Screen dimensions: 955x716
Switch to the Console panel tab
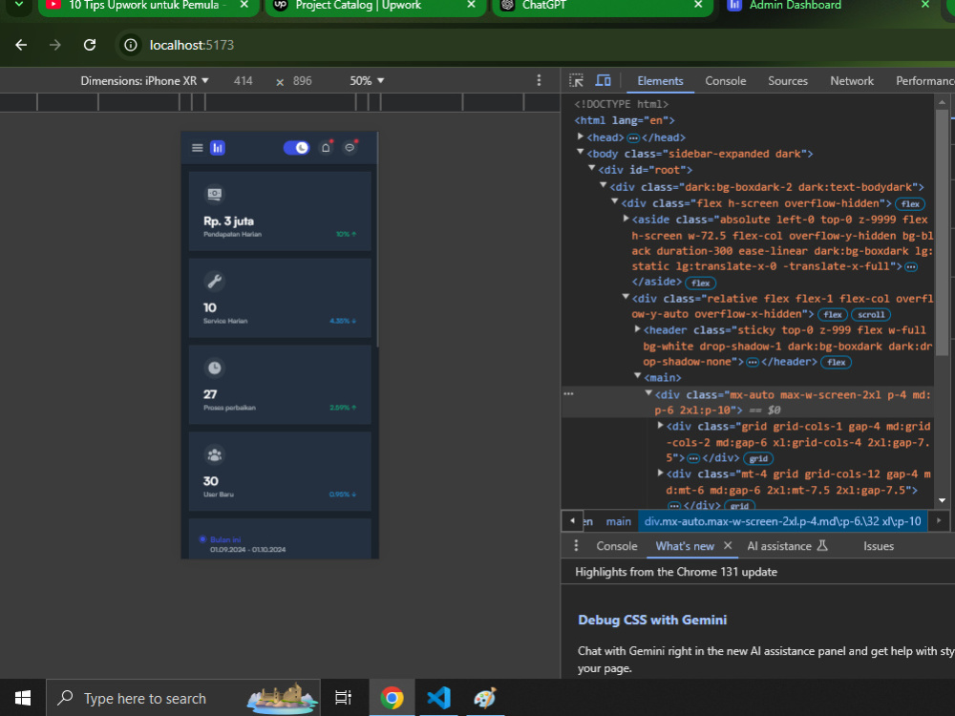(x=726, y=80)
